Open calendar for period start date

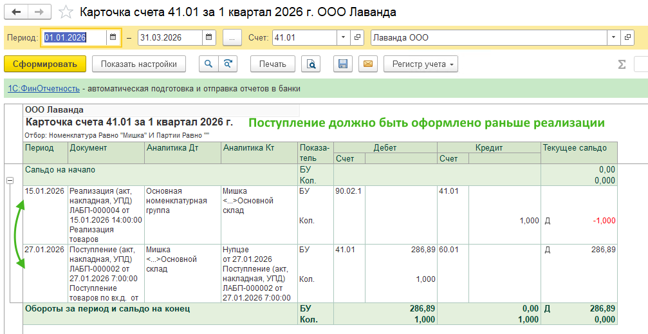(x=113, y=38)
